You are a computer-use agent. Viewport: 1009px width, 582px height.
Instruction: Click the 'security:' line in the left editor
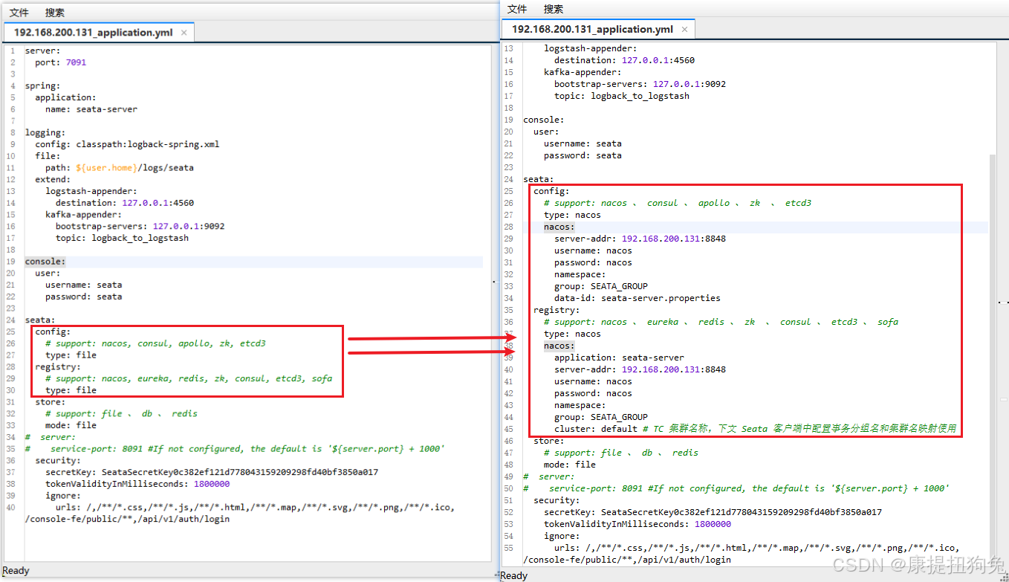tap(57, 461)
